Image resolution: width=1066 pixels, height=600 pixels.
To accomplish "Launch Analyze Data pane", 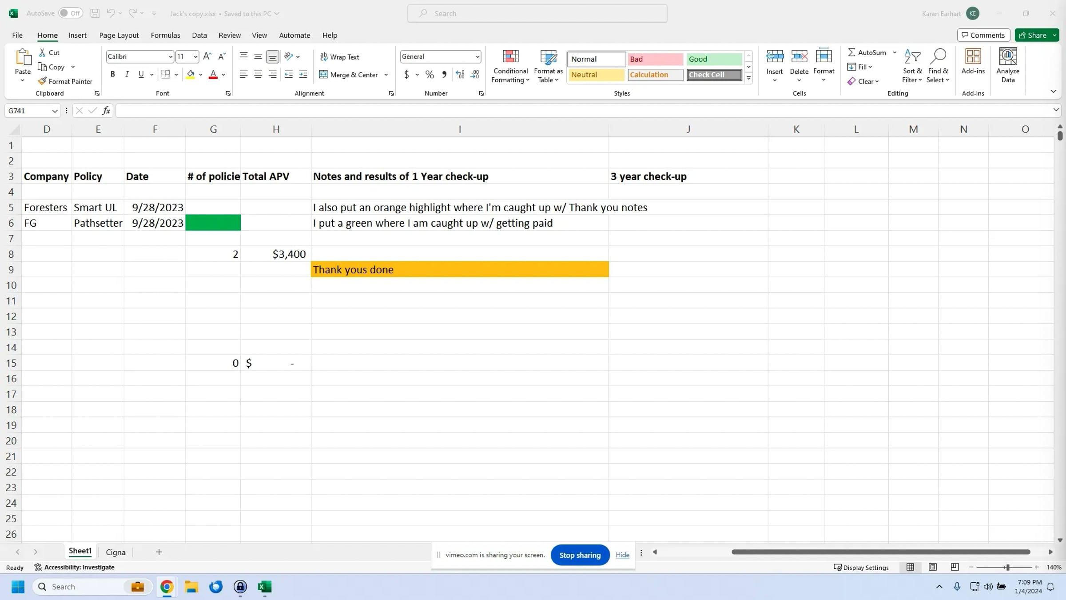I will pyautogui.click(x=1008, y=66).
